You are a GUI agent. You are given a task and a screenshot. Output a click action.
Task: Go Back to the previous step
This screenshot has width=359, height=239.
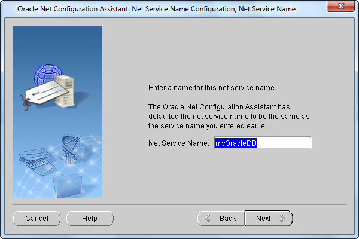[x=221, y=219]
